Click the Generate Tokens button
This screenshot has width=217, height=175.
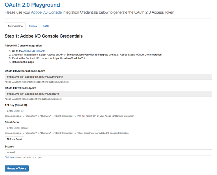coord(17,169)
